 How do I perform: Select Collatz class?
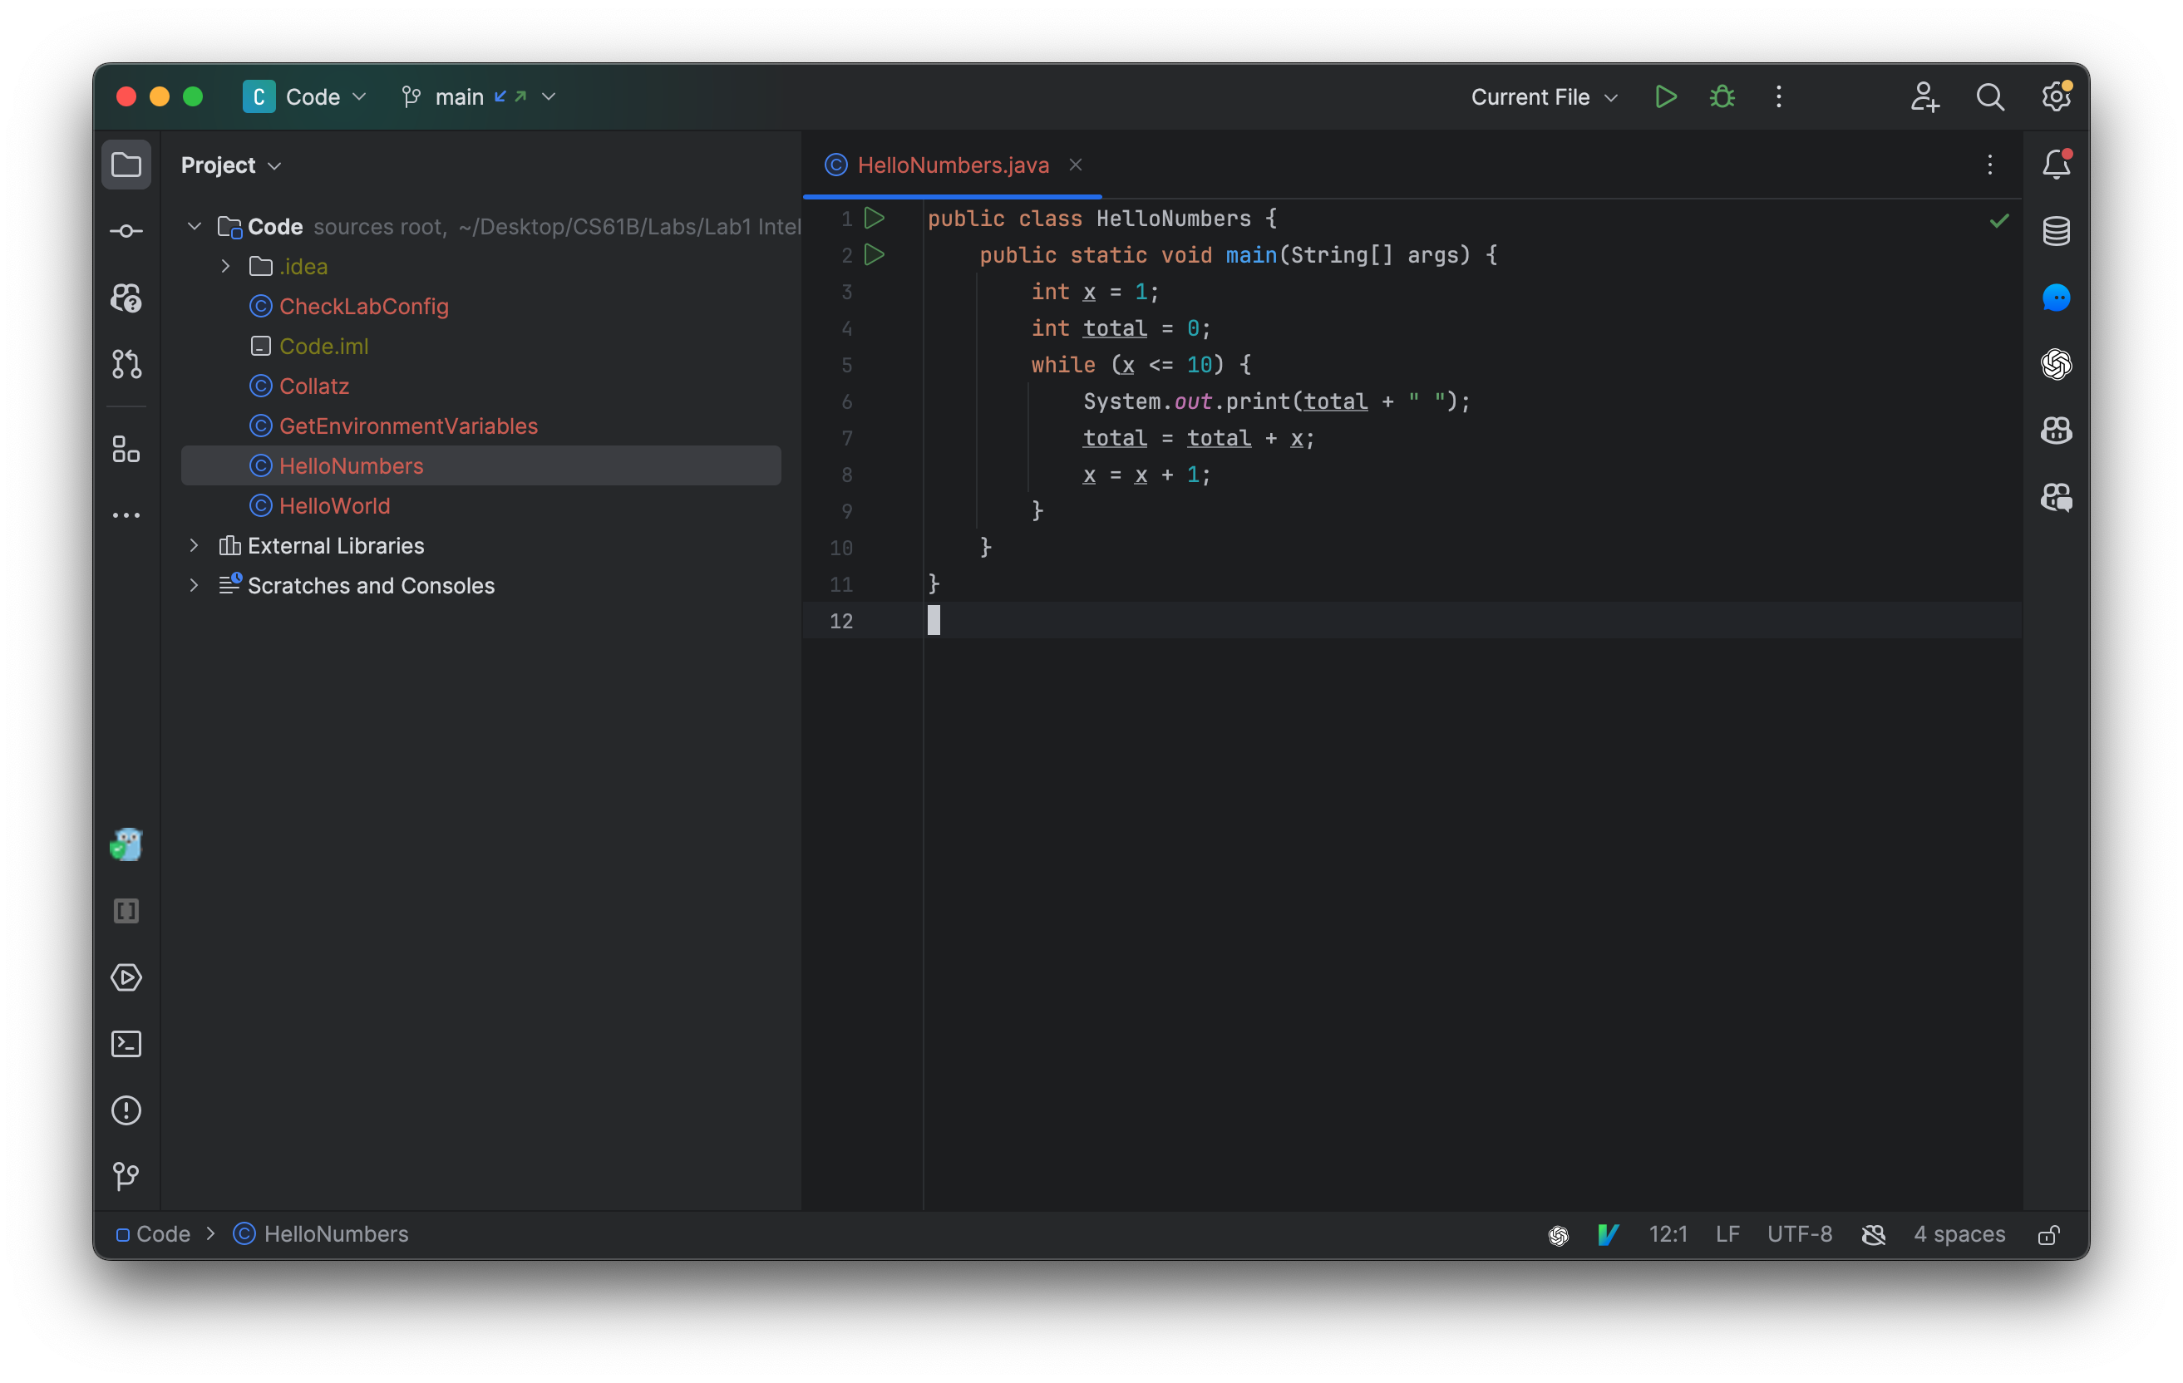pos(313,386)
